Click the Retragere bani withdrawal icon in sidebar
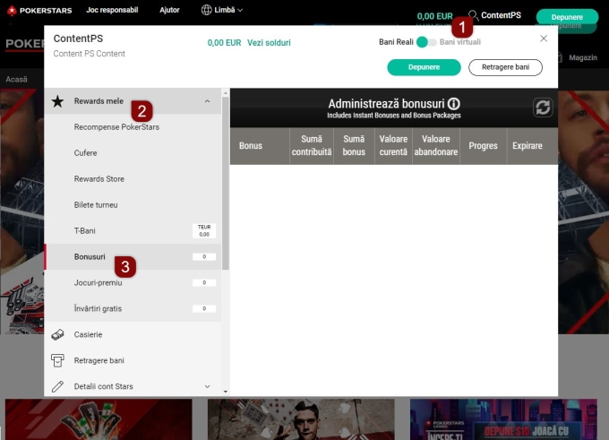 tap(57, 361)
